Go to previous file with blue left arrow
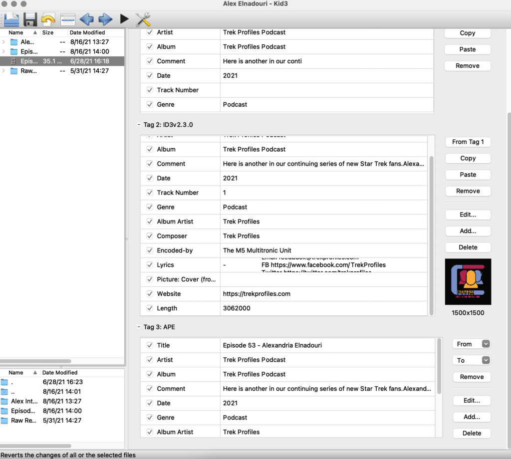Image resolution: width=511 pixels, height=459 pixels. (87, 19)
